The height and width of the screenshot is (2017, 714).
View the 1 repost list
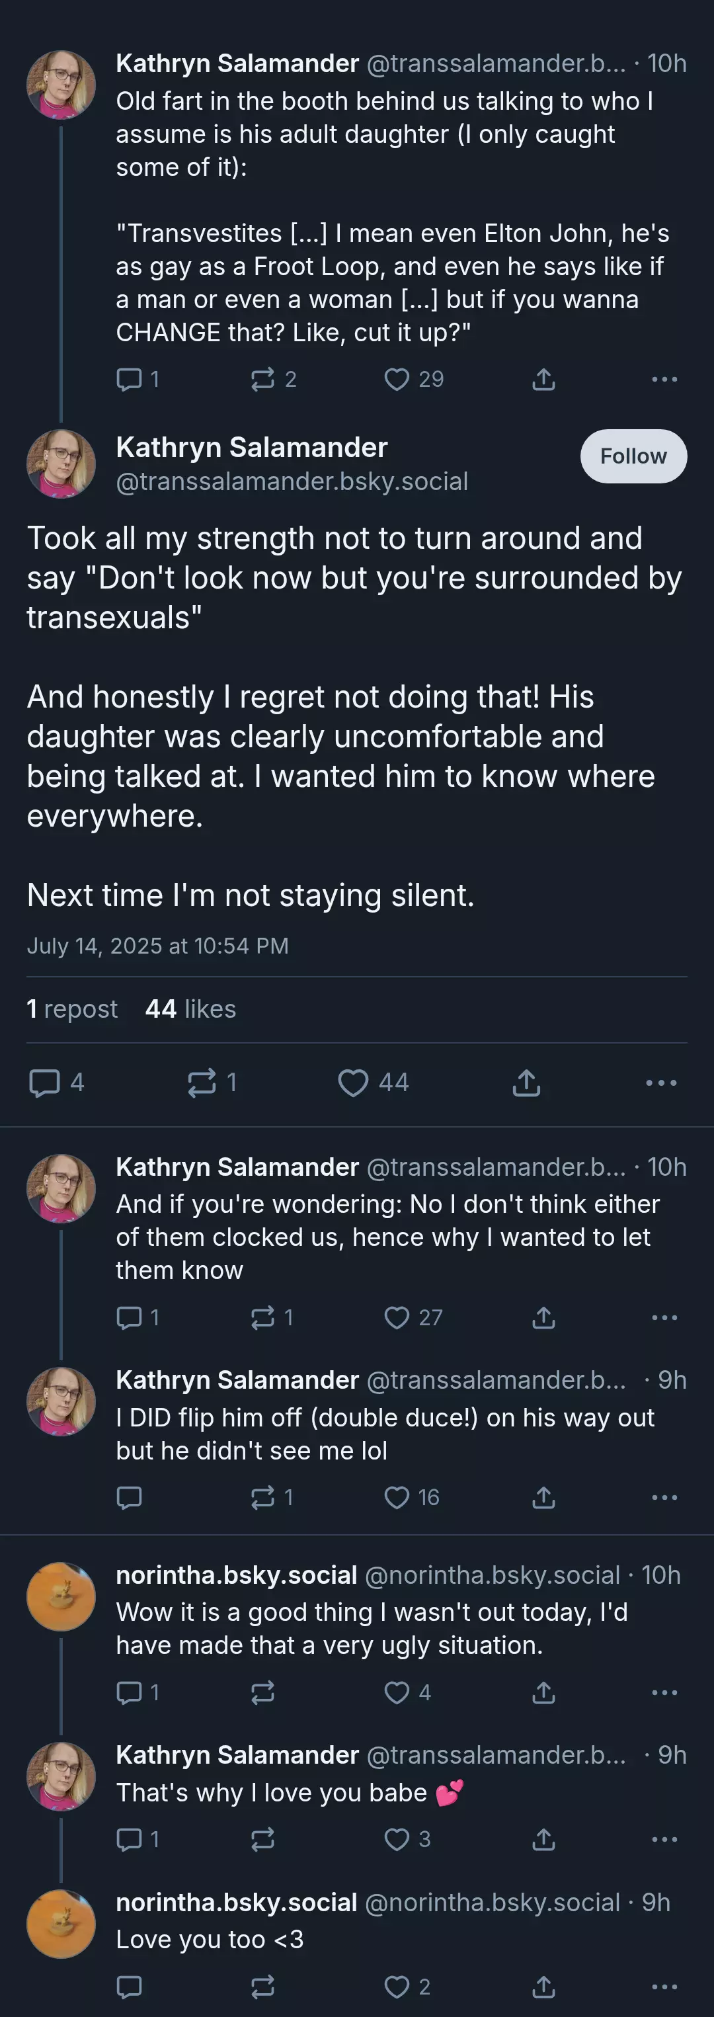(72, 1008)
